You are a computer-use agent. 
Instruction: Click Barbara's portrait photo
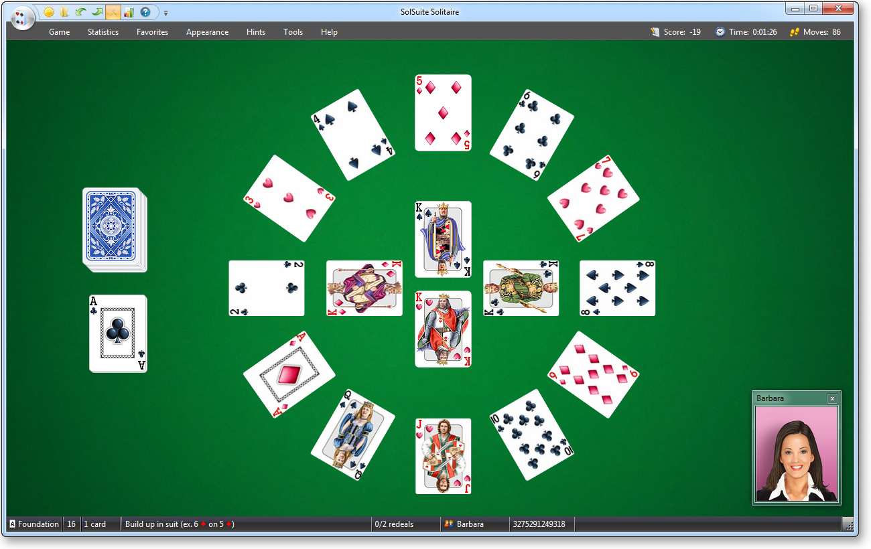click(796, 453)
